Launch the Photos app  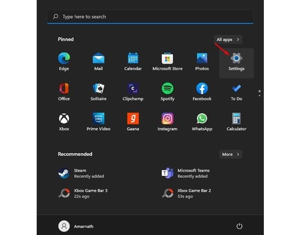pos(202,62)
